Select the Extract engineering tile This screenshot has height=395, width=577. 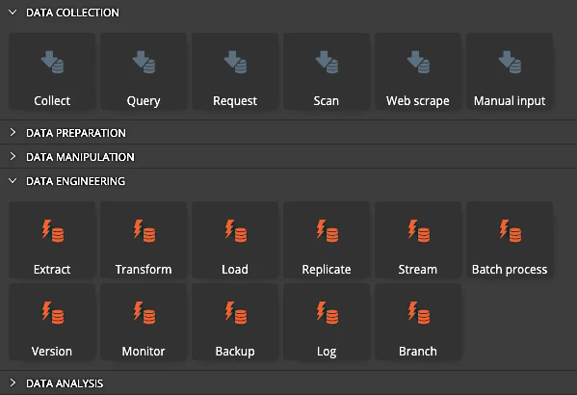click(52, 240)
